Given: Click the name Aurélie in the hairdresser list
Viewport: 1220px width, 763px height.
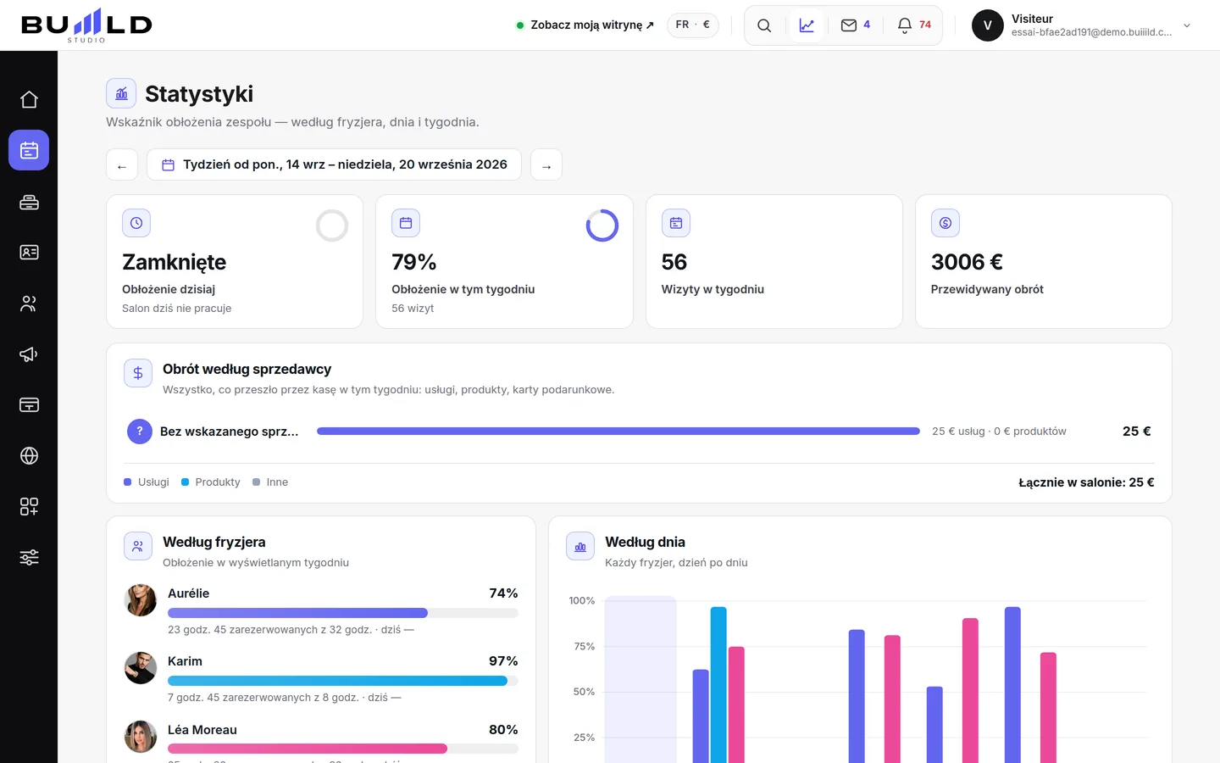Looking at the screenshot, I should [x=188, y=593].
